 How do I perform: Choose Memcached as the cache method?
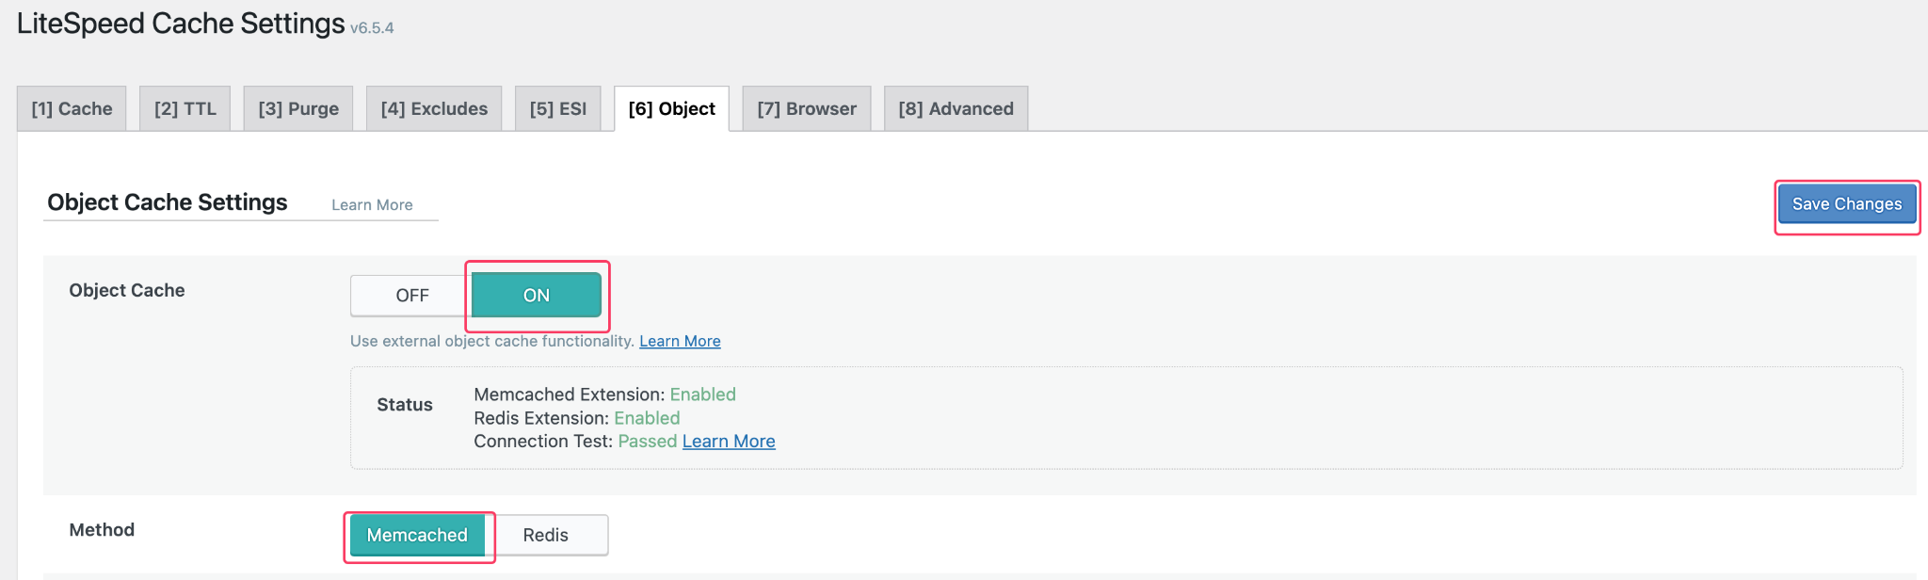417,535
